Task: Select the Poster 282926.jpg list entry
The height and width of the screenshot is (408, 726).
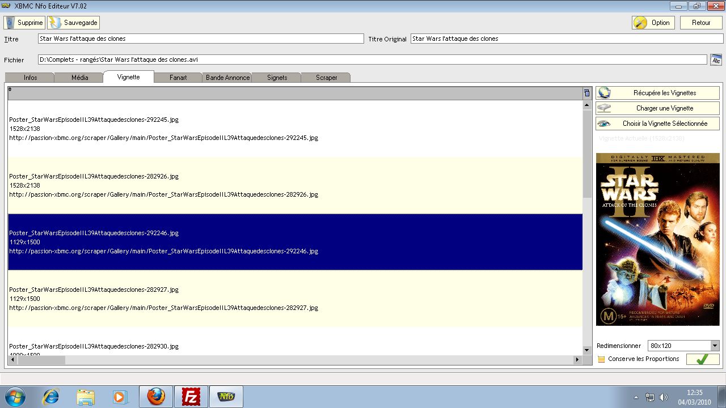Action: tap(295, 185)
